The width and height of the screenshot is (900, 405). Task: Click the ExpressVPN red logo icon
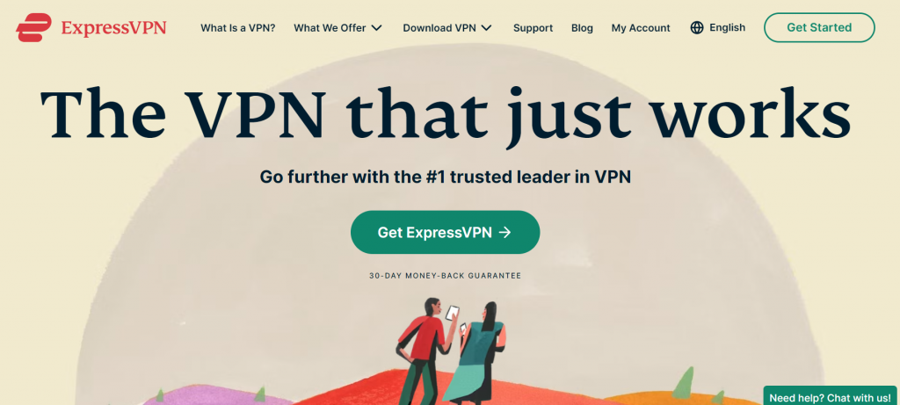pos(34,27)
